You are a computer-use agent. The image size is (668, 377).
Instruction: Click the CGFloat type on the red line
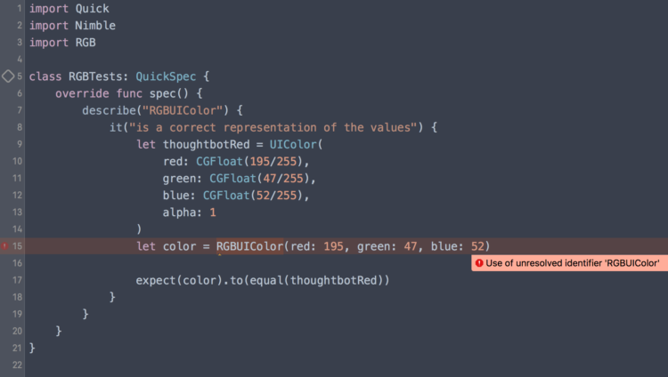pyautogui.click(x=219, y=161)
